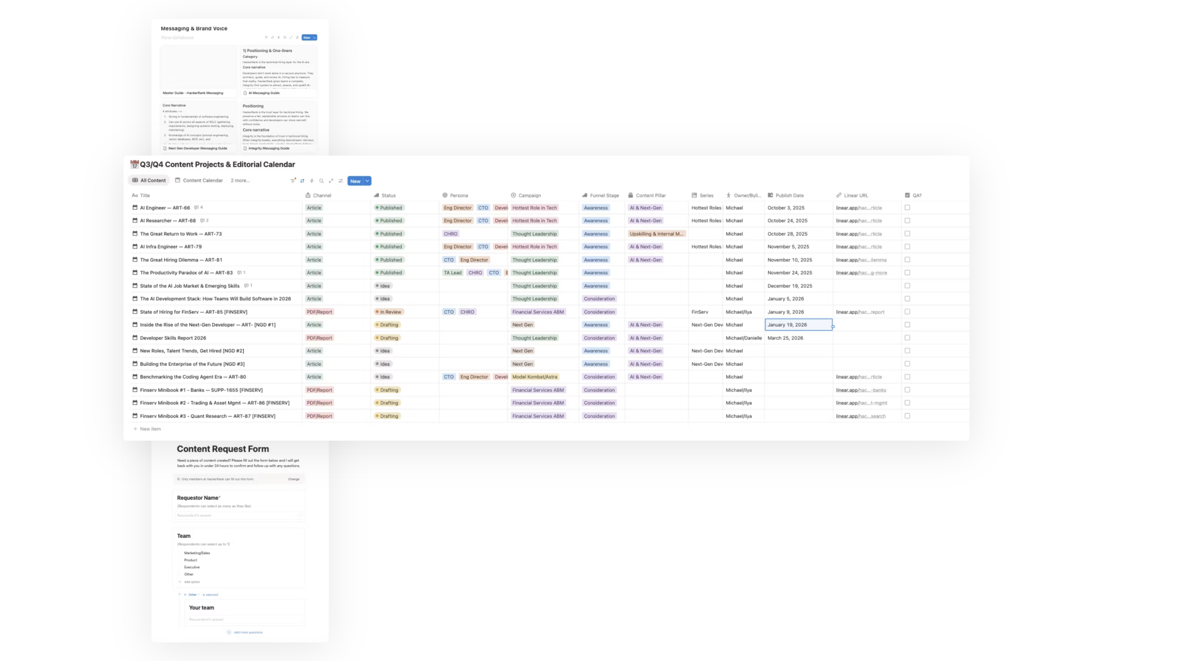
Task: Expand the '2 more...' views list
Action: point(240,180)
